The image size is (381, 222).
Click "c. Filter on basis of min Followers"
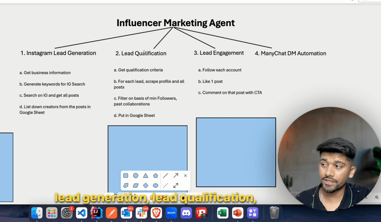point(145,101)
